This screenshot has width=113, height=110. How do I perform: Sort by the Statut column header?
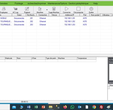19,15
